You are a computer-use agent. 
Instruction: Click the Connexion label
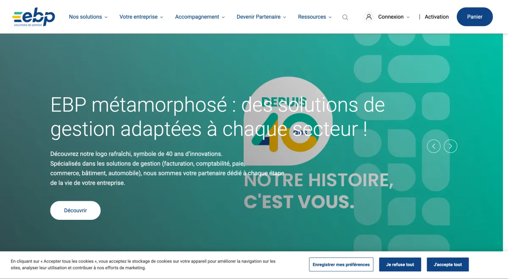tap(391, 17)
